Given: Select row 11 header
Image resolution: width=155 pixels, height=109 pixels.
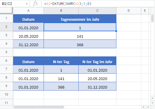Looking at the screenshot, I should coord(6,102).
